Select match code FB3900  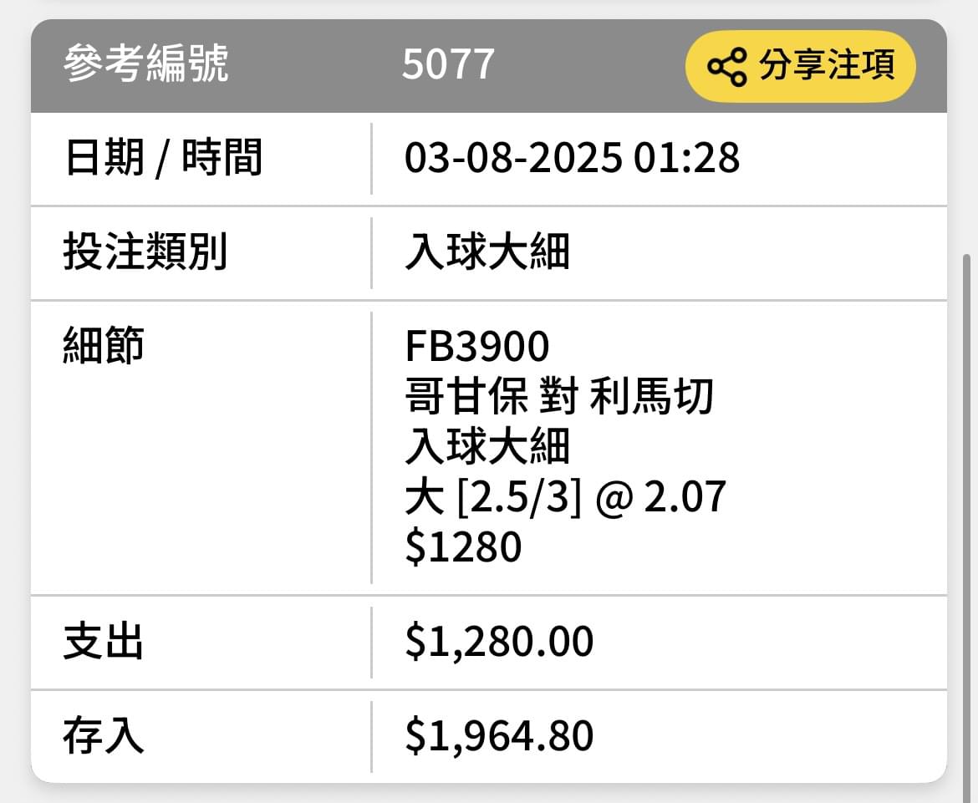[477, 346]
